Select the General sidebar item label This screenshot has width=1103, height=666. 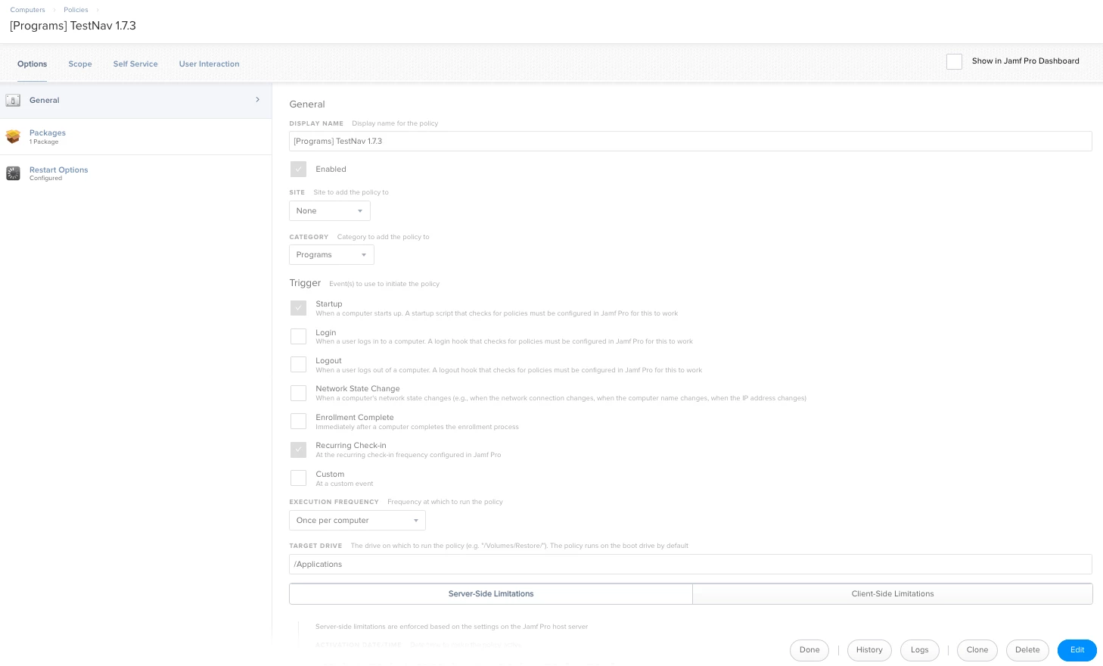[45, 100]
